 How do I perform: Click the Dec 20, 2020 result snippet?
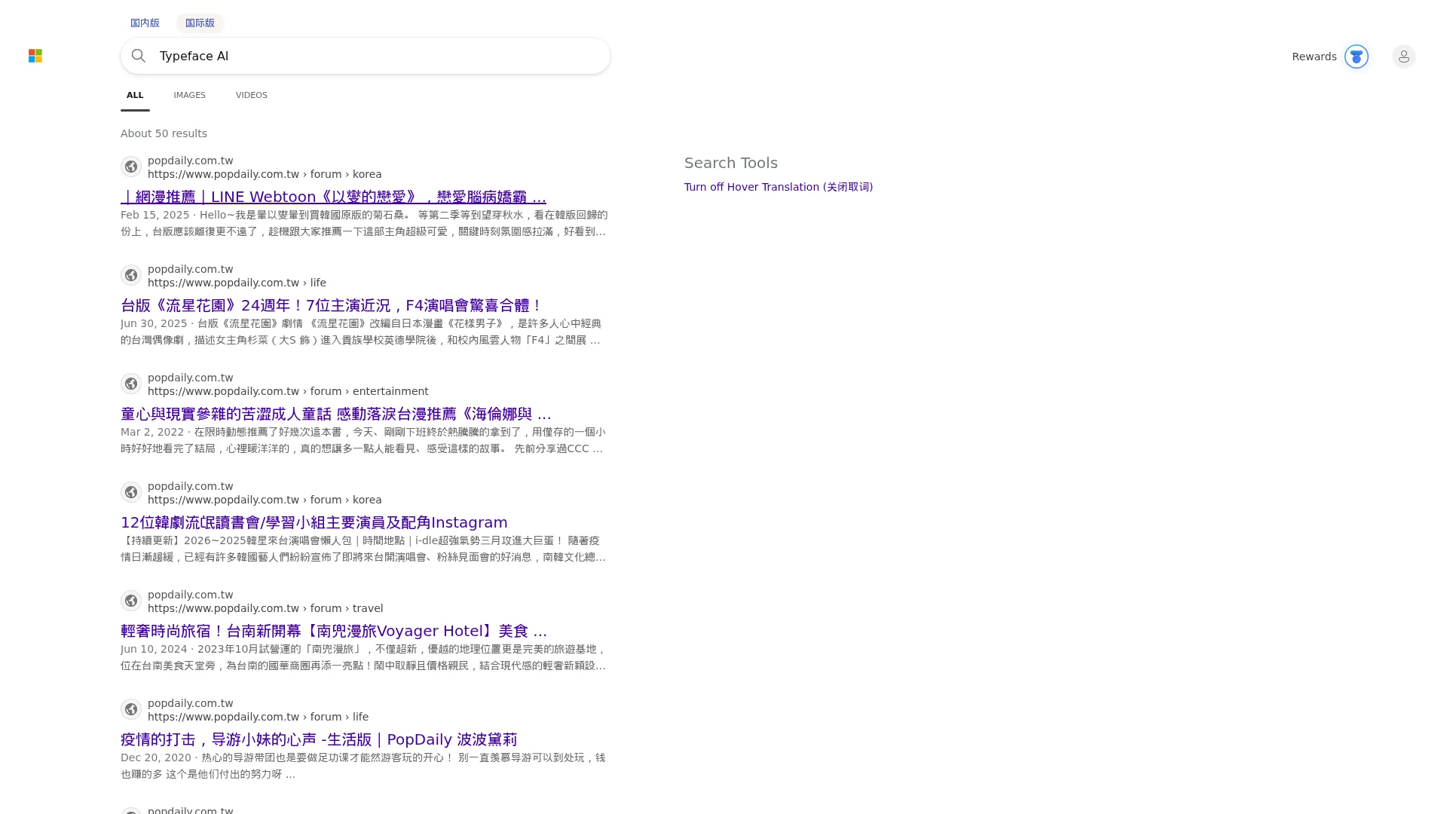point(363,766)
